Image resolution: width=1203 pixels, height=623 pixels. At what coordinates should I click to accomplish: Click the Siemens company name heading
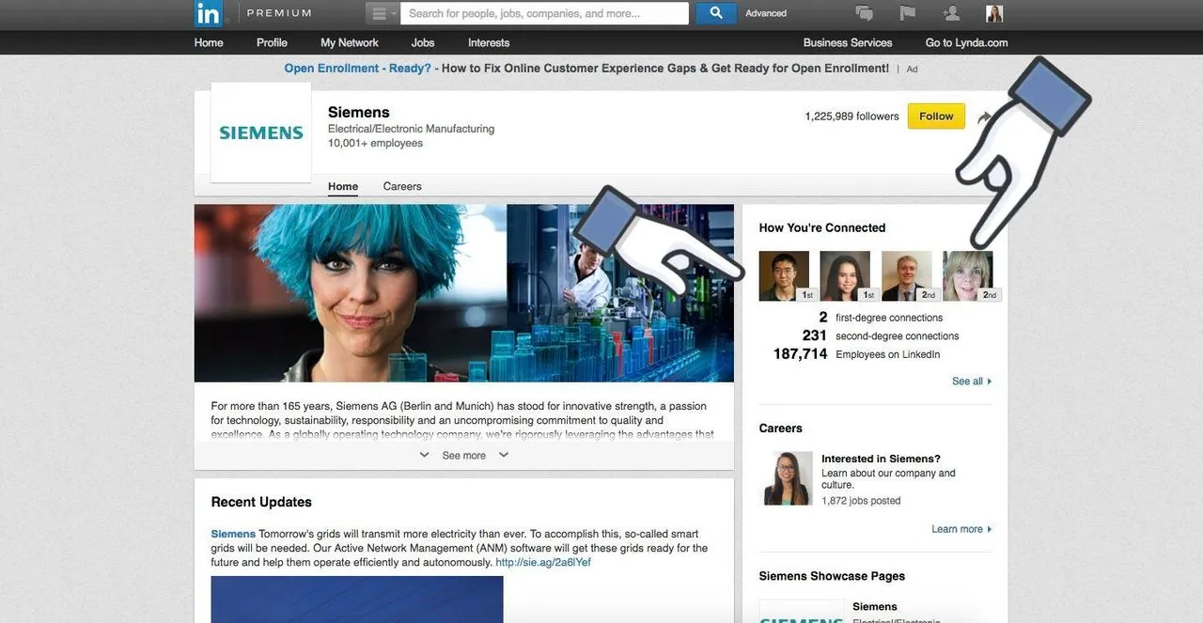click(358, 112)
